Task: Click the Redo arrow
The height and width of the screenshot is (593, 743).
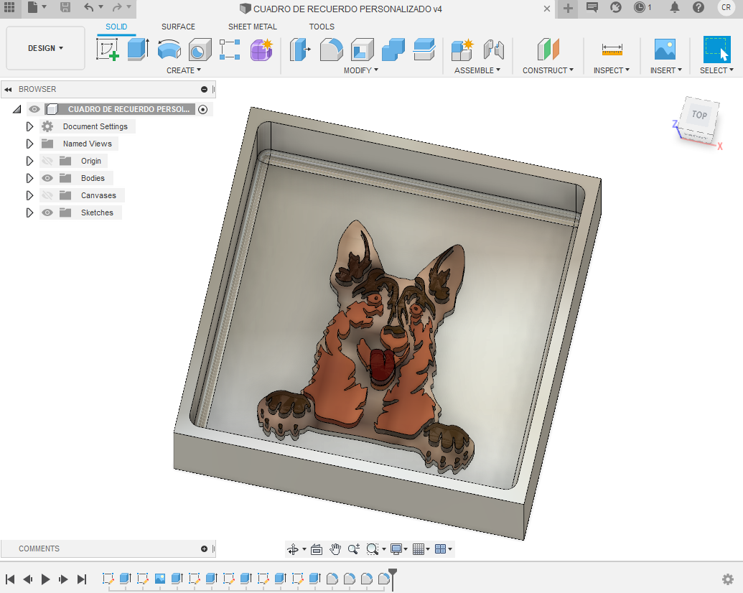Action: pyautogui.click(x=117, y=7)
